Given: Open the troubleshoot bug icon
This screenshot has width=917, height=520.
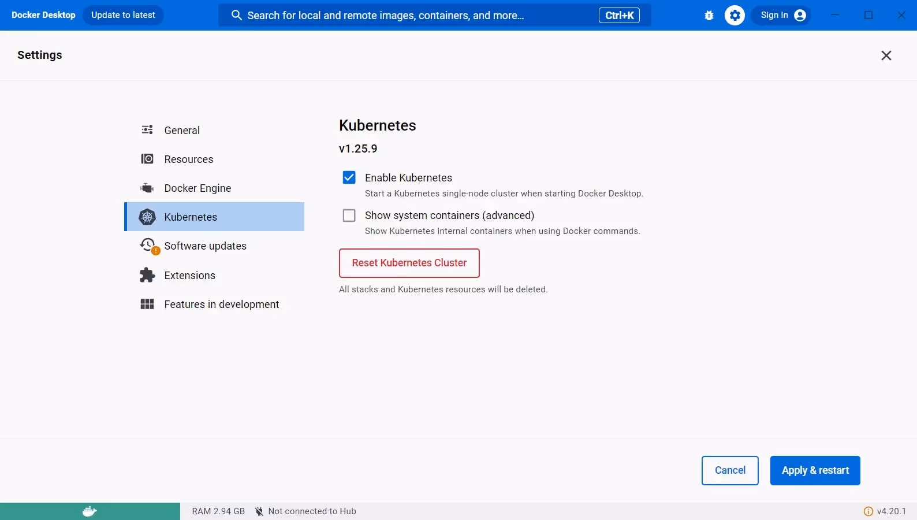Looking at the screenshot, I should pos(709,16).
